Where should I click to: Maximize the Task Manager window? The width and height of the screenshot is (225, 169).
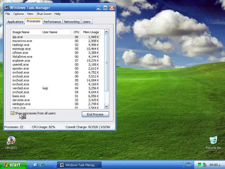[x=105, y=8]
